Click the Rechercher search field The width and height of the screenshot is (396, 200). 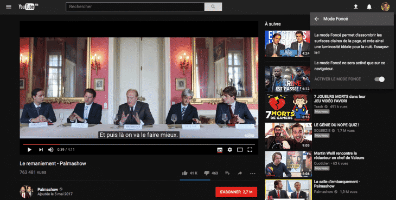coord(135,6)
